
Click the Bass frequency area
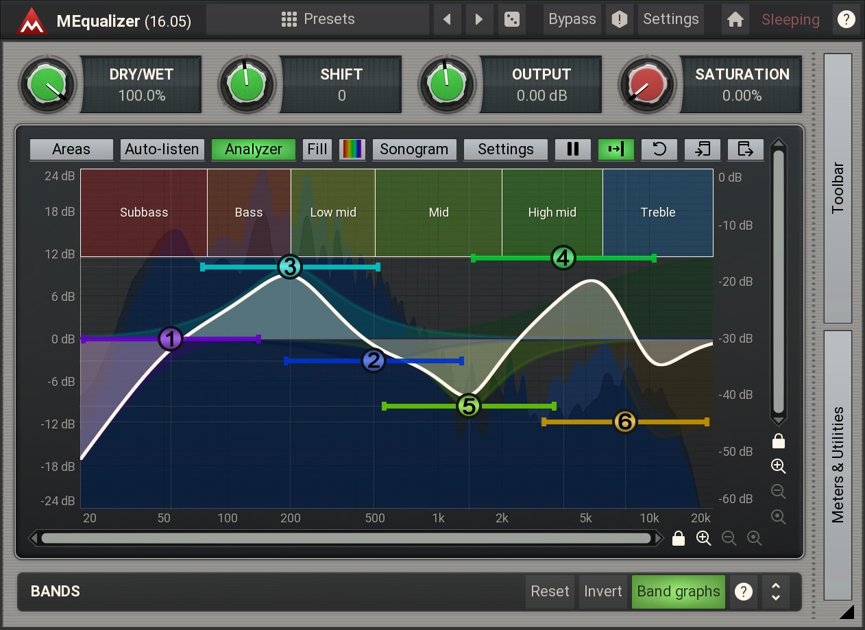(249, 213)
